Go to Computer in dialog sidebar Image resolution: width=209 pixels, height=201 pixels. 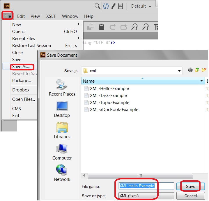[x=62, y=152]
